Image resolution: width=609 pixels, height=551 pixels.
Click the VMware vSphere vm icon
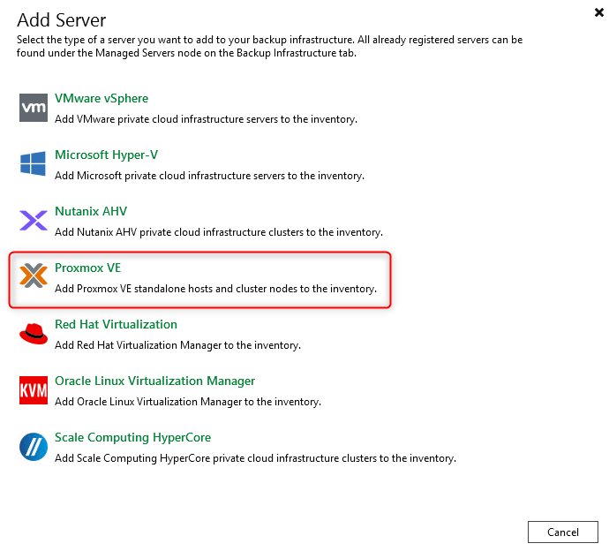point(34,108)
